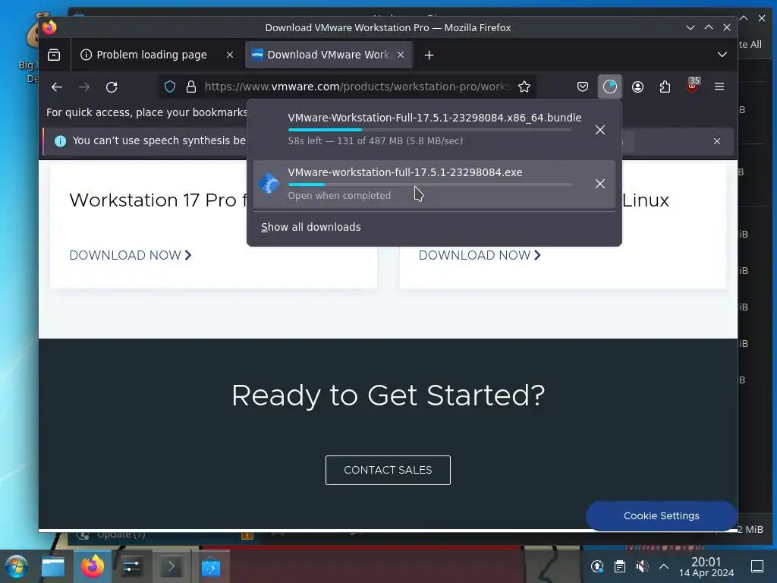The height and width of the screenshot is (583, 777).
Task: Toggle the muted volume tray icon
Action: 642,566
